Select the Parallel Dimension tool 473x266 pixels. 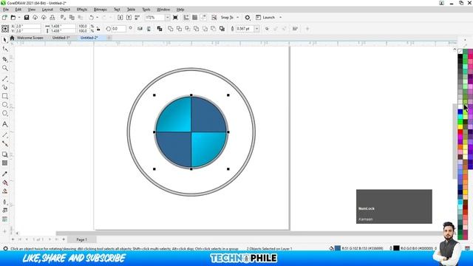5,134
